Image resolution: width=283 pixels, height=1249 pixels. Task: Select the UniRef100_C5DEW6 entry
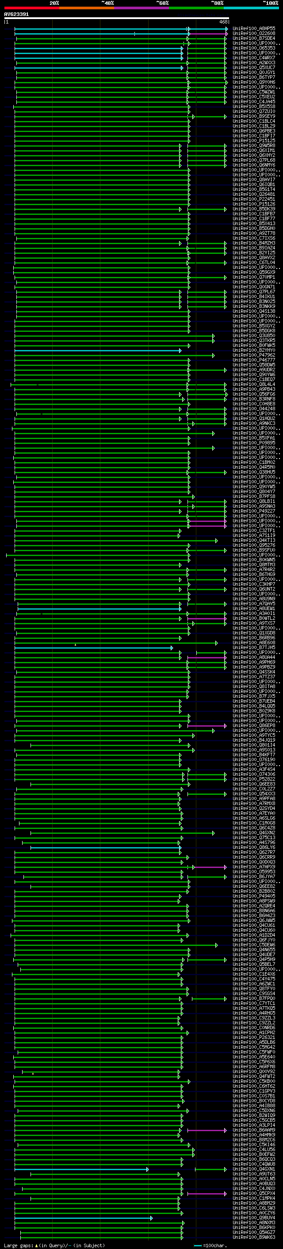pyautogui.click(x=254, y=945)
